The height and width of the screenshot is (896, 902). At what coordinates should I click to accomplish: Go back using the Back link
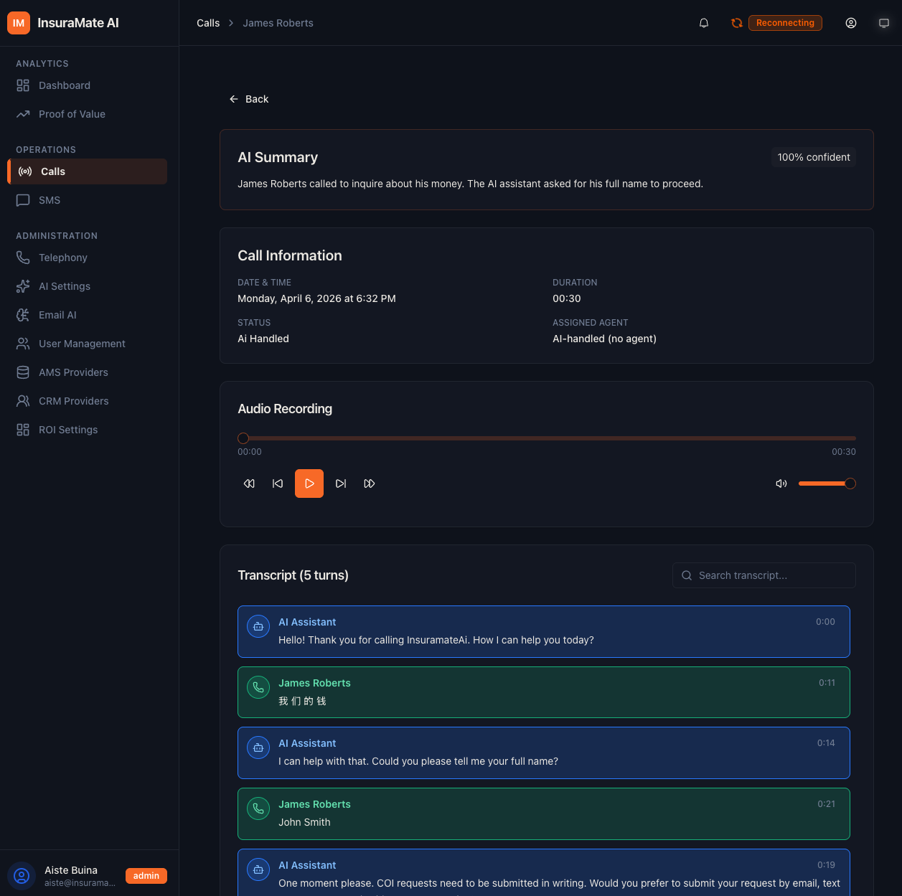point(248,98)
